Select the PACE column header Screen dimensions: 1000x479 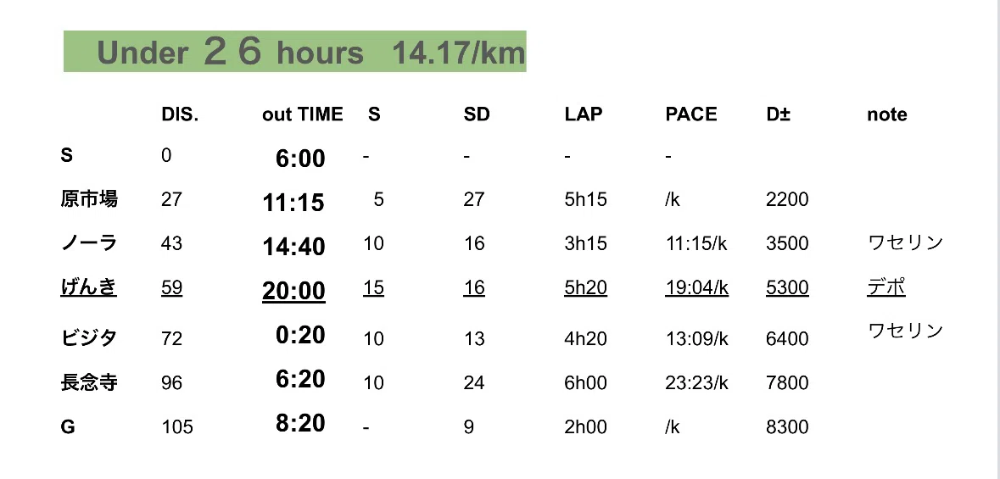point(690,114)
